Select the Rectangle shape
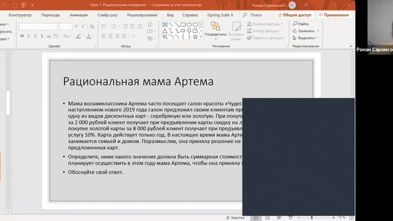 click(x=183, y=25)
